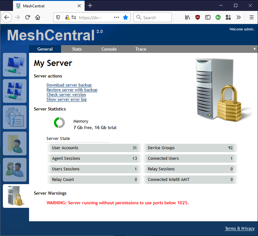Open the grid extension icon with plus
Screen dimensions: 258x236
(228, 17)
